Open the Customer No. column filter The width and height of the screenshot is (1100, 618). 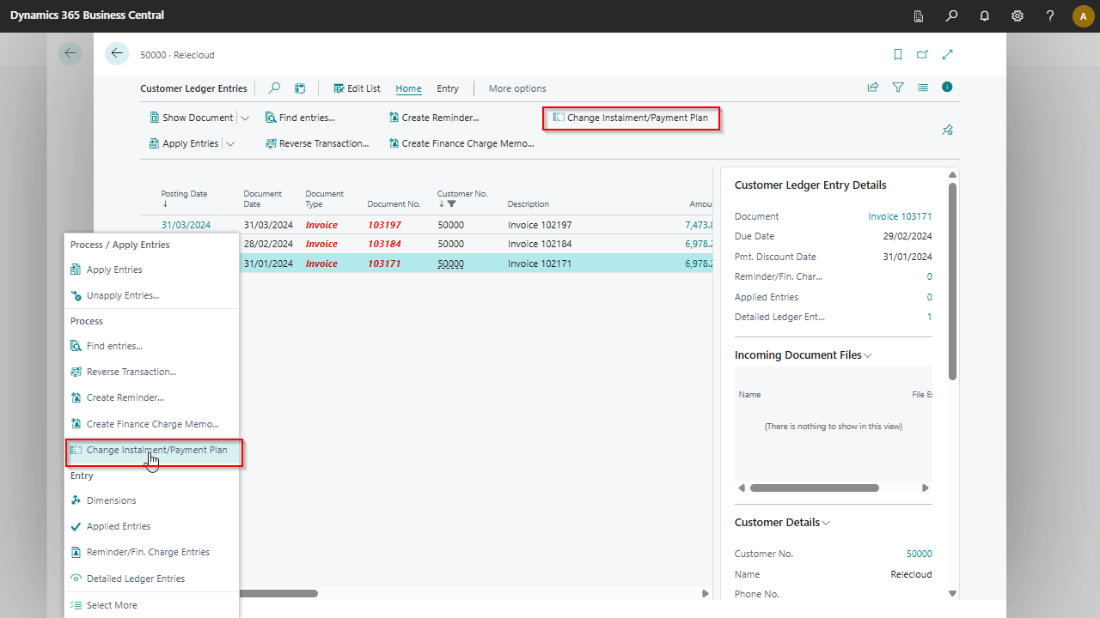point(452,204)
